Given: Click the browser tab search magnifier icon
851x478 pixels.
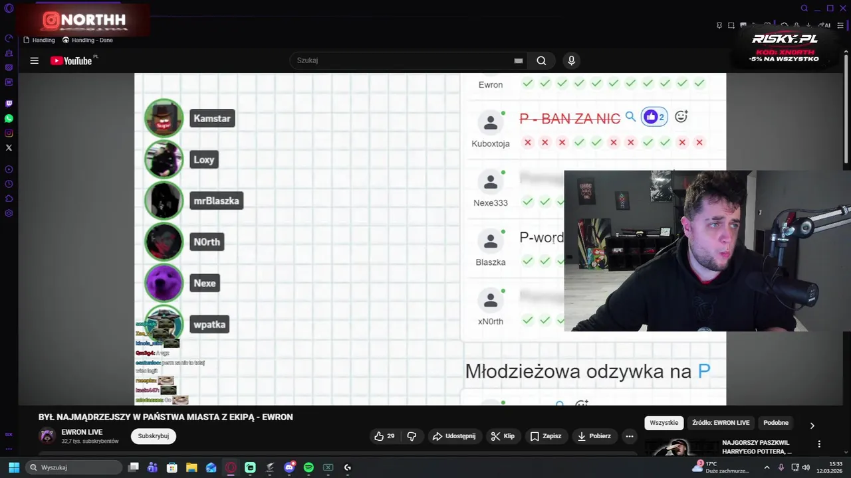Looking at the screenshot, I should (x=804, y=8).
